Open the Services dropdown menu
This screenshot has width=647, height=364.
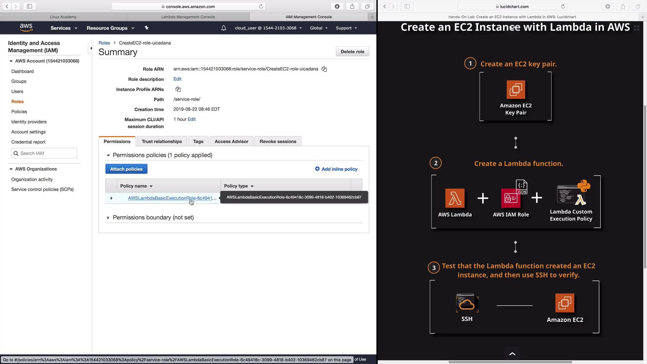coord(64,28)
